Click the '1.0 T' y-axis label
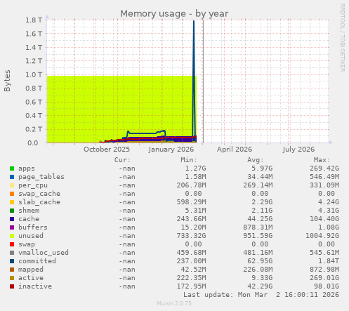This screenshot has height=311, width=349. (34, 75)
